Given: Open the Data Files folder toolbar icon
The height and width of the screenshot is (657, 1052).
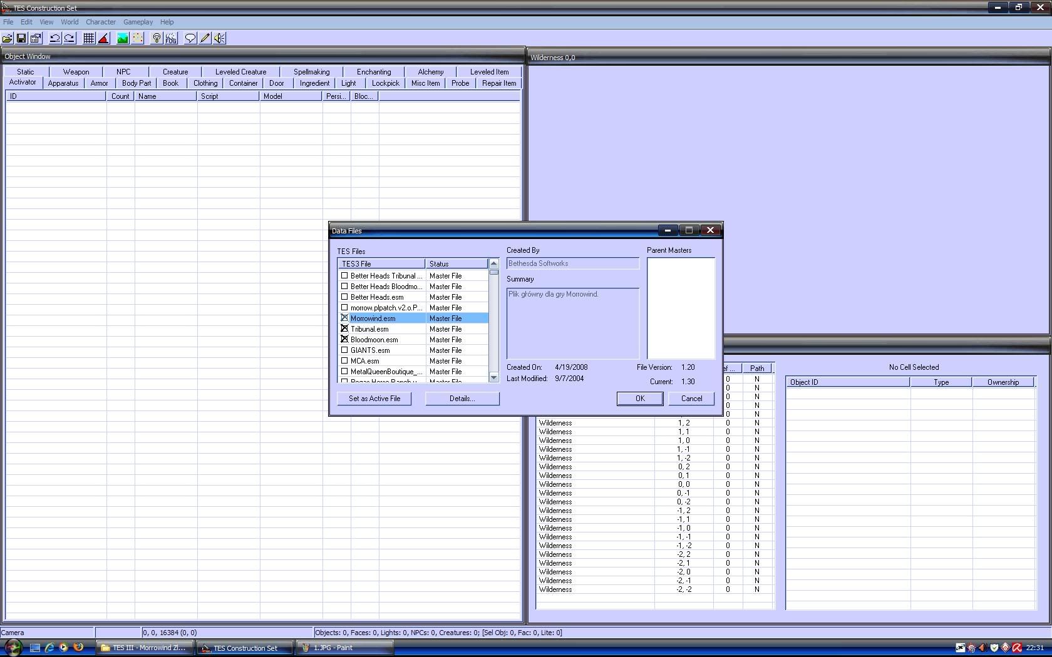Looking at the screenshot, I should (8, 38).
